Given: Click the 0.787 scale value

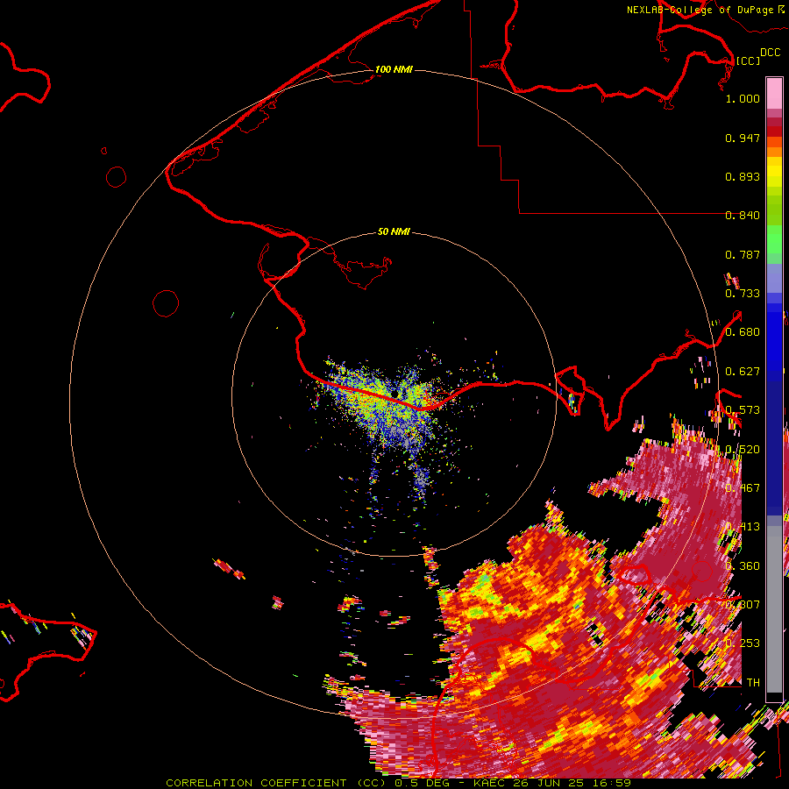Looking at the screenshot, I should (x=743, y=254).
